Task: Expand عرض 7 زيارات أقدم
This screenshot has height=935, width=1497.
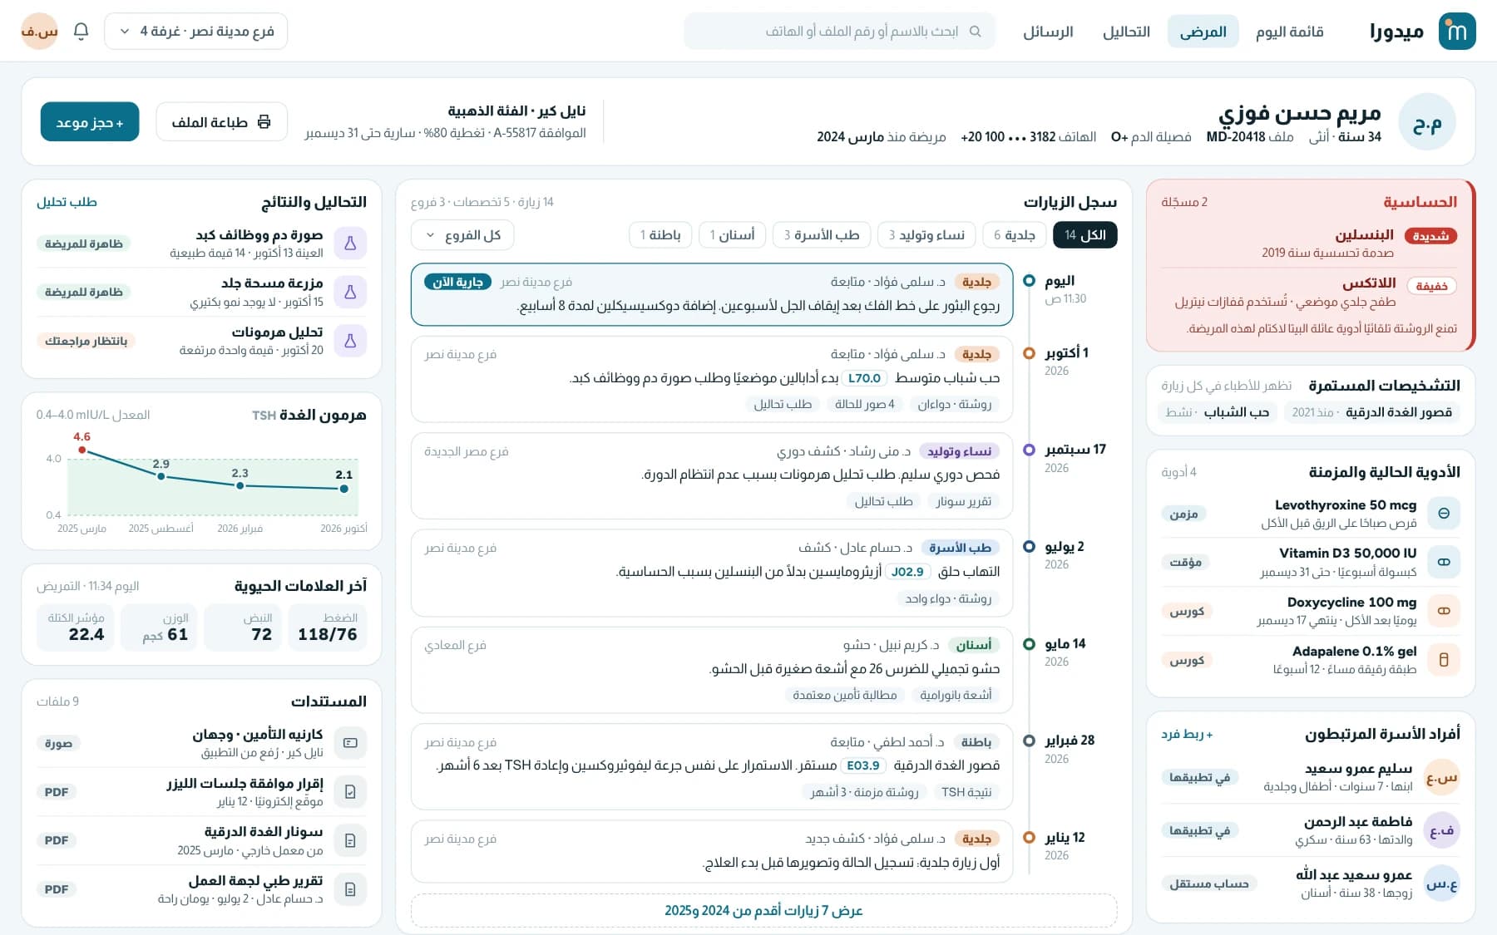Action: [x=763, y=910]
